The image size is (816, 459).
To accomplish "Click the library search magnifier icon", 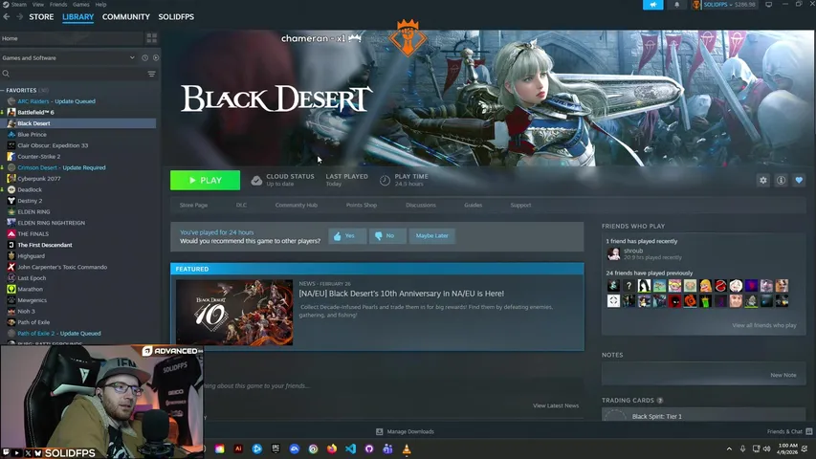I will (x=7, y=74).
